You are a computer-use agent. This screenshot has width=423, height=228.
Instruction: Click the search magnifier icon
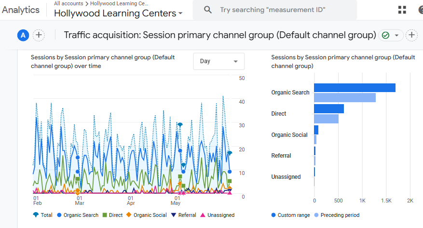208,10
